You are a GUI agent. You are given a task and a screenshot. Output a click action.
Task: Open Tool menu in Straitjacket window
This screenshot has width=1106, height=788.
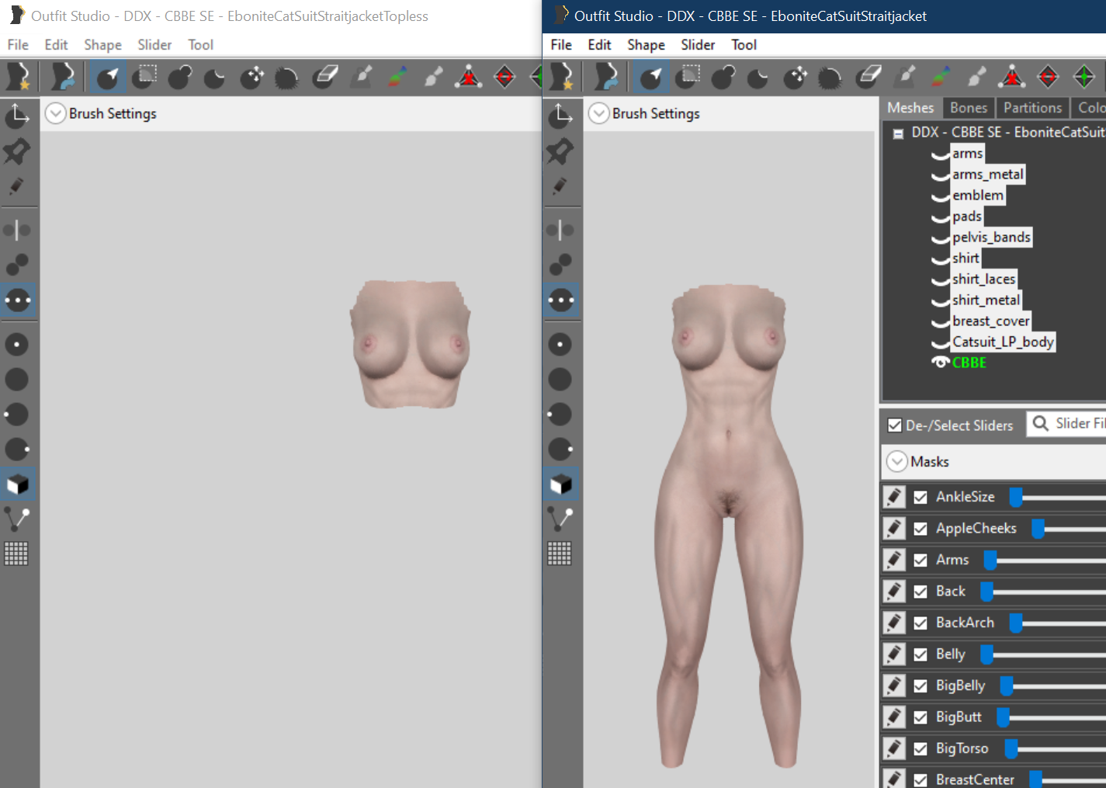coord(744,45)
